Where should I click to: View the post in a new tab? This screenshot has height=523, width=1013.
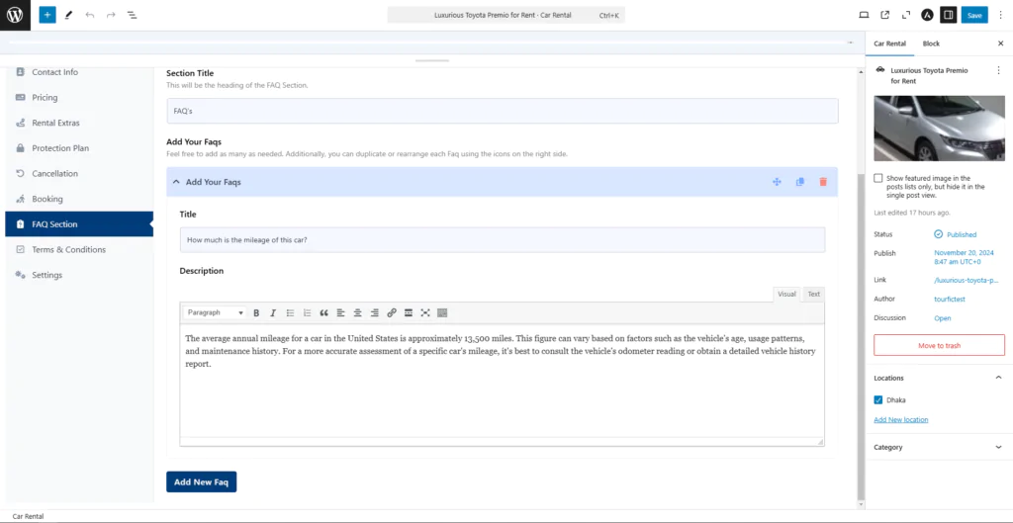(885, 15)
